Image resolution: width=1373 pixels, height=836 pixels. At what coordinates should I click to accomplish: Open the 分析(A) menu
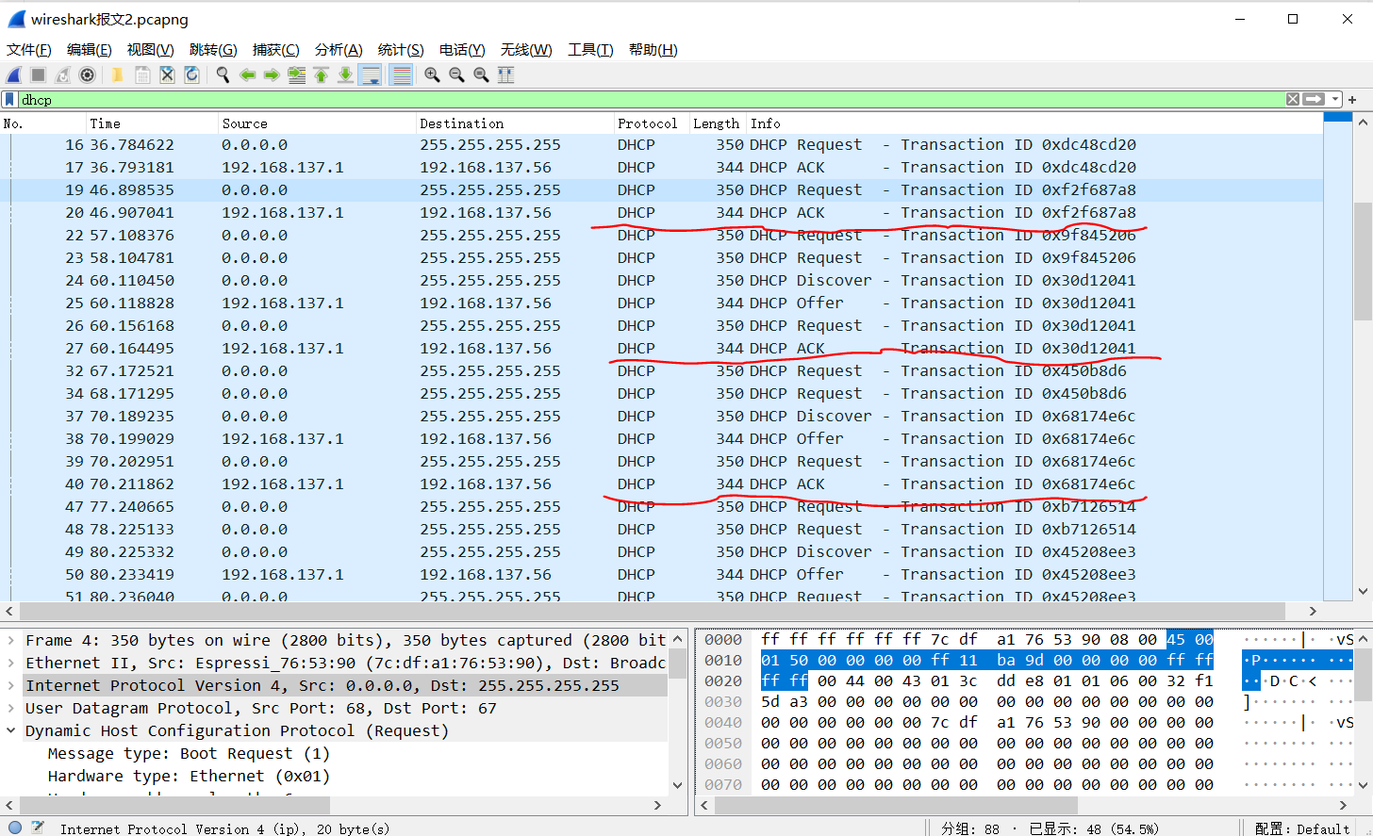(x=339, y=50)
